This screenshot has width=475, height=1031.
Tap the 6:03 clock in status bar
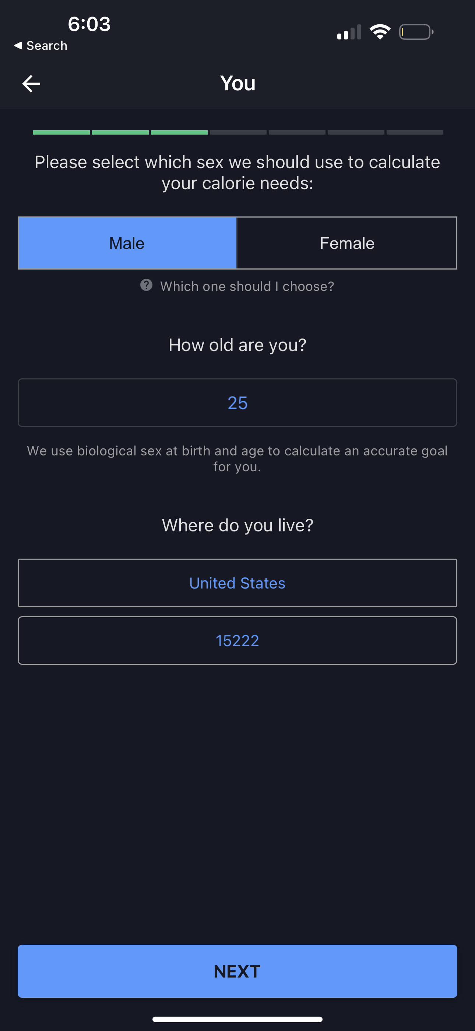click(89, 24)
